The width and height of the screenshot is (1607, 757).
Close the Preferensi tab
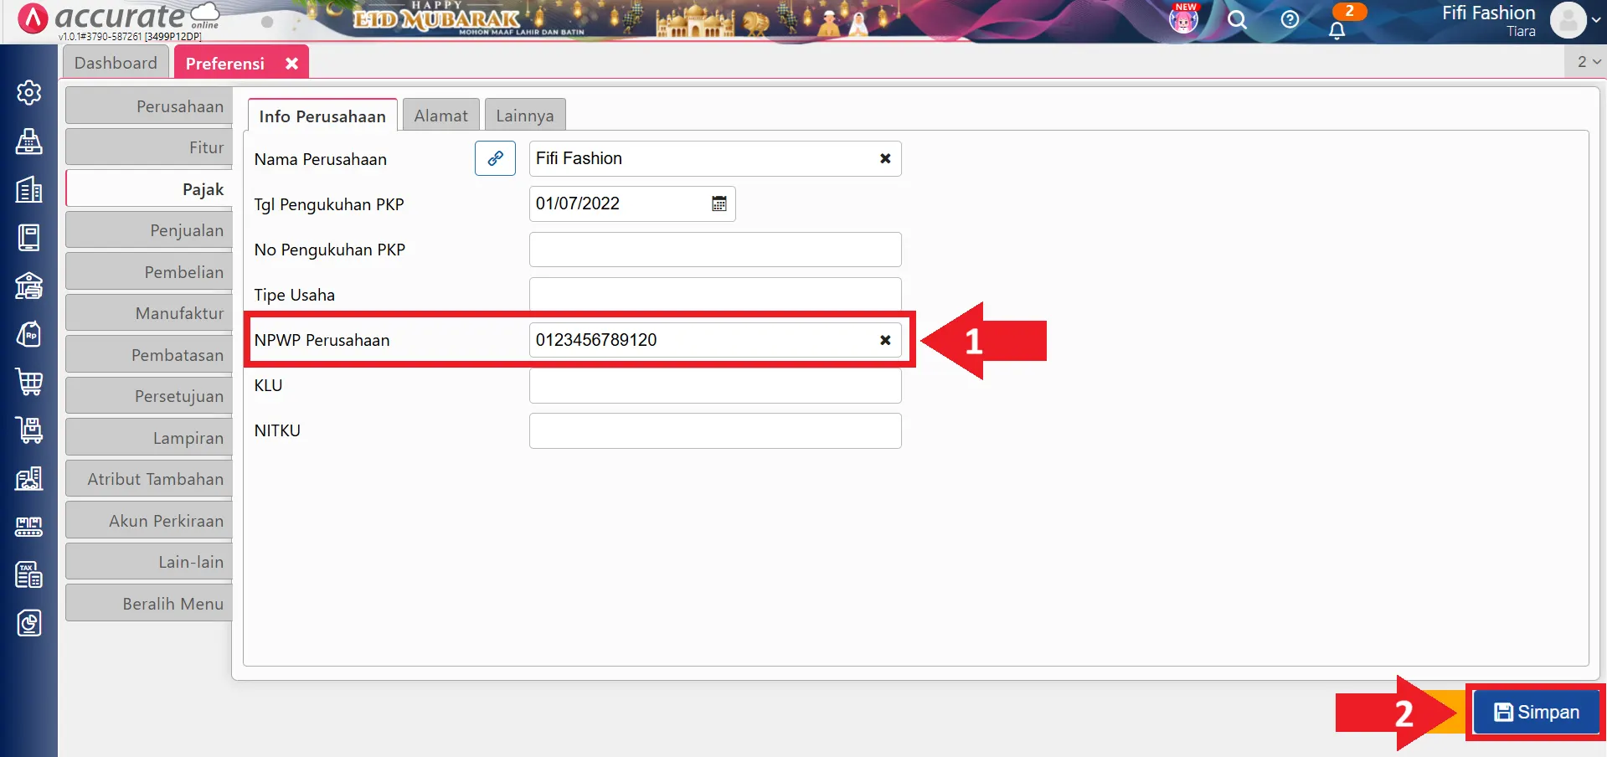pyautogui.click(x=291, y=64)
